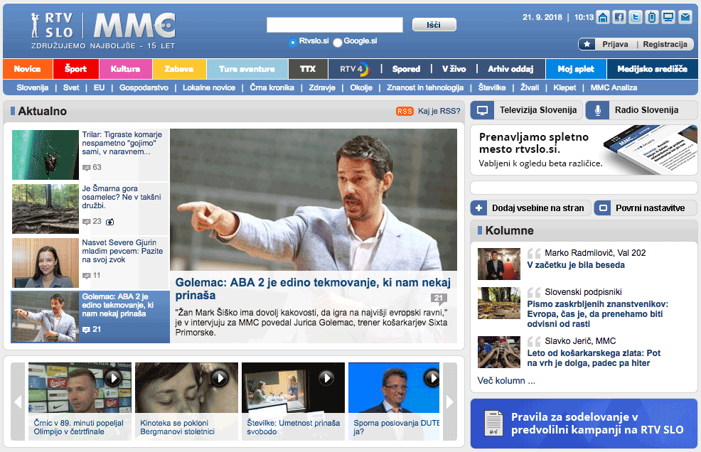Click the microphone icon beside Radio Slovenija

click(597, 110)
